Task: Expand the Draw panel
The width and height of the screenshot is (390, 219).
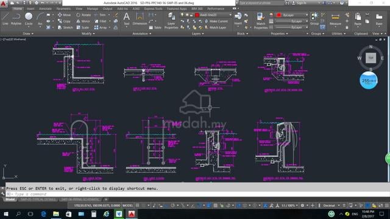Action: coord(28,33)
